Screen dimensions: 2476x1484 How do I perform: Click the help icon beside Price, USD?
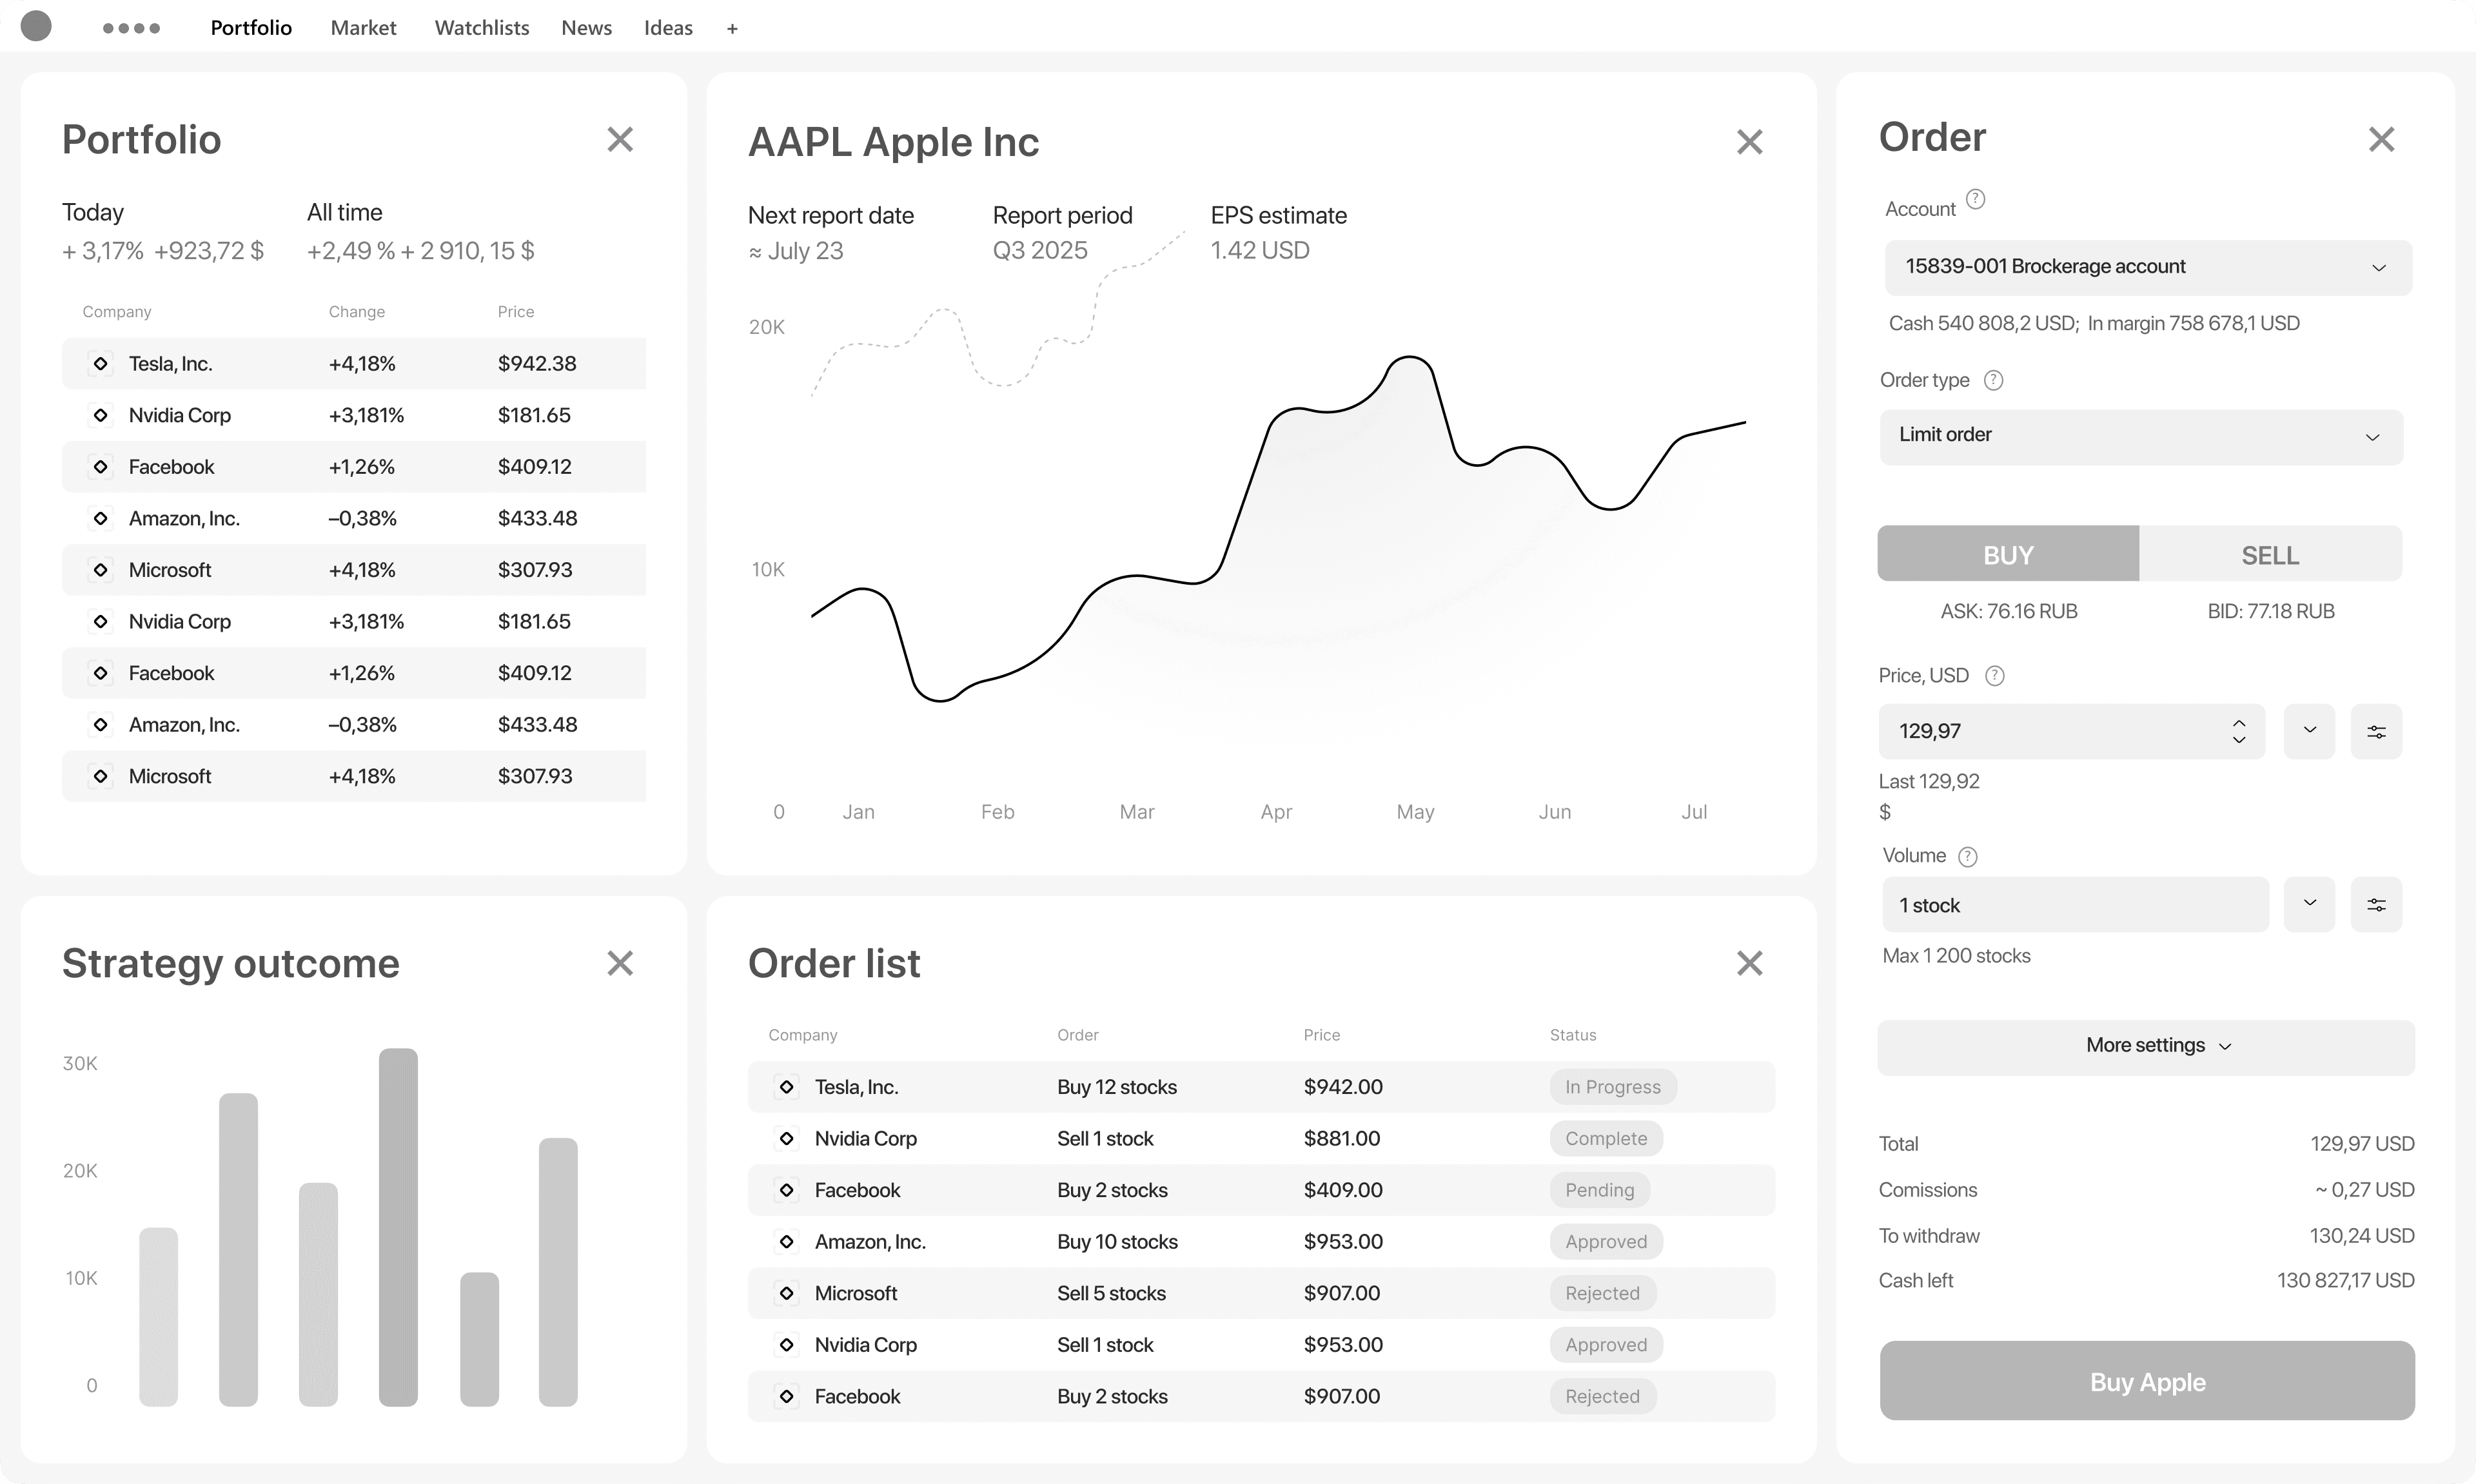[1994, 676]
